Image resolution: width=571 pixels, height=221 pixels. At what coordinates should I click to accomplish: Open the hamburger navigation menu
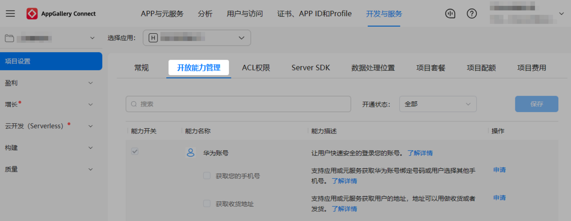point(10,14)
